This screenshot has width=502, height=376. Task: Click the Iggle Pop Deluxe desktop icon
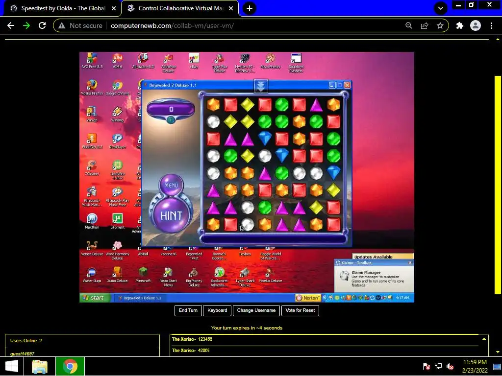(x=220, y=63)
